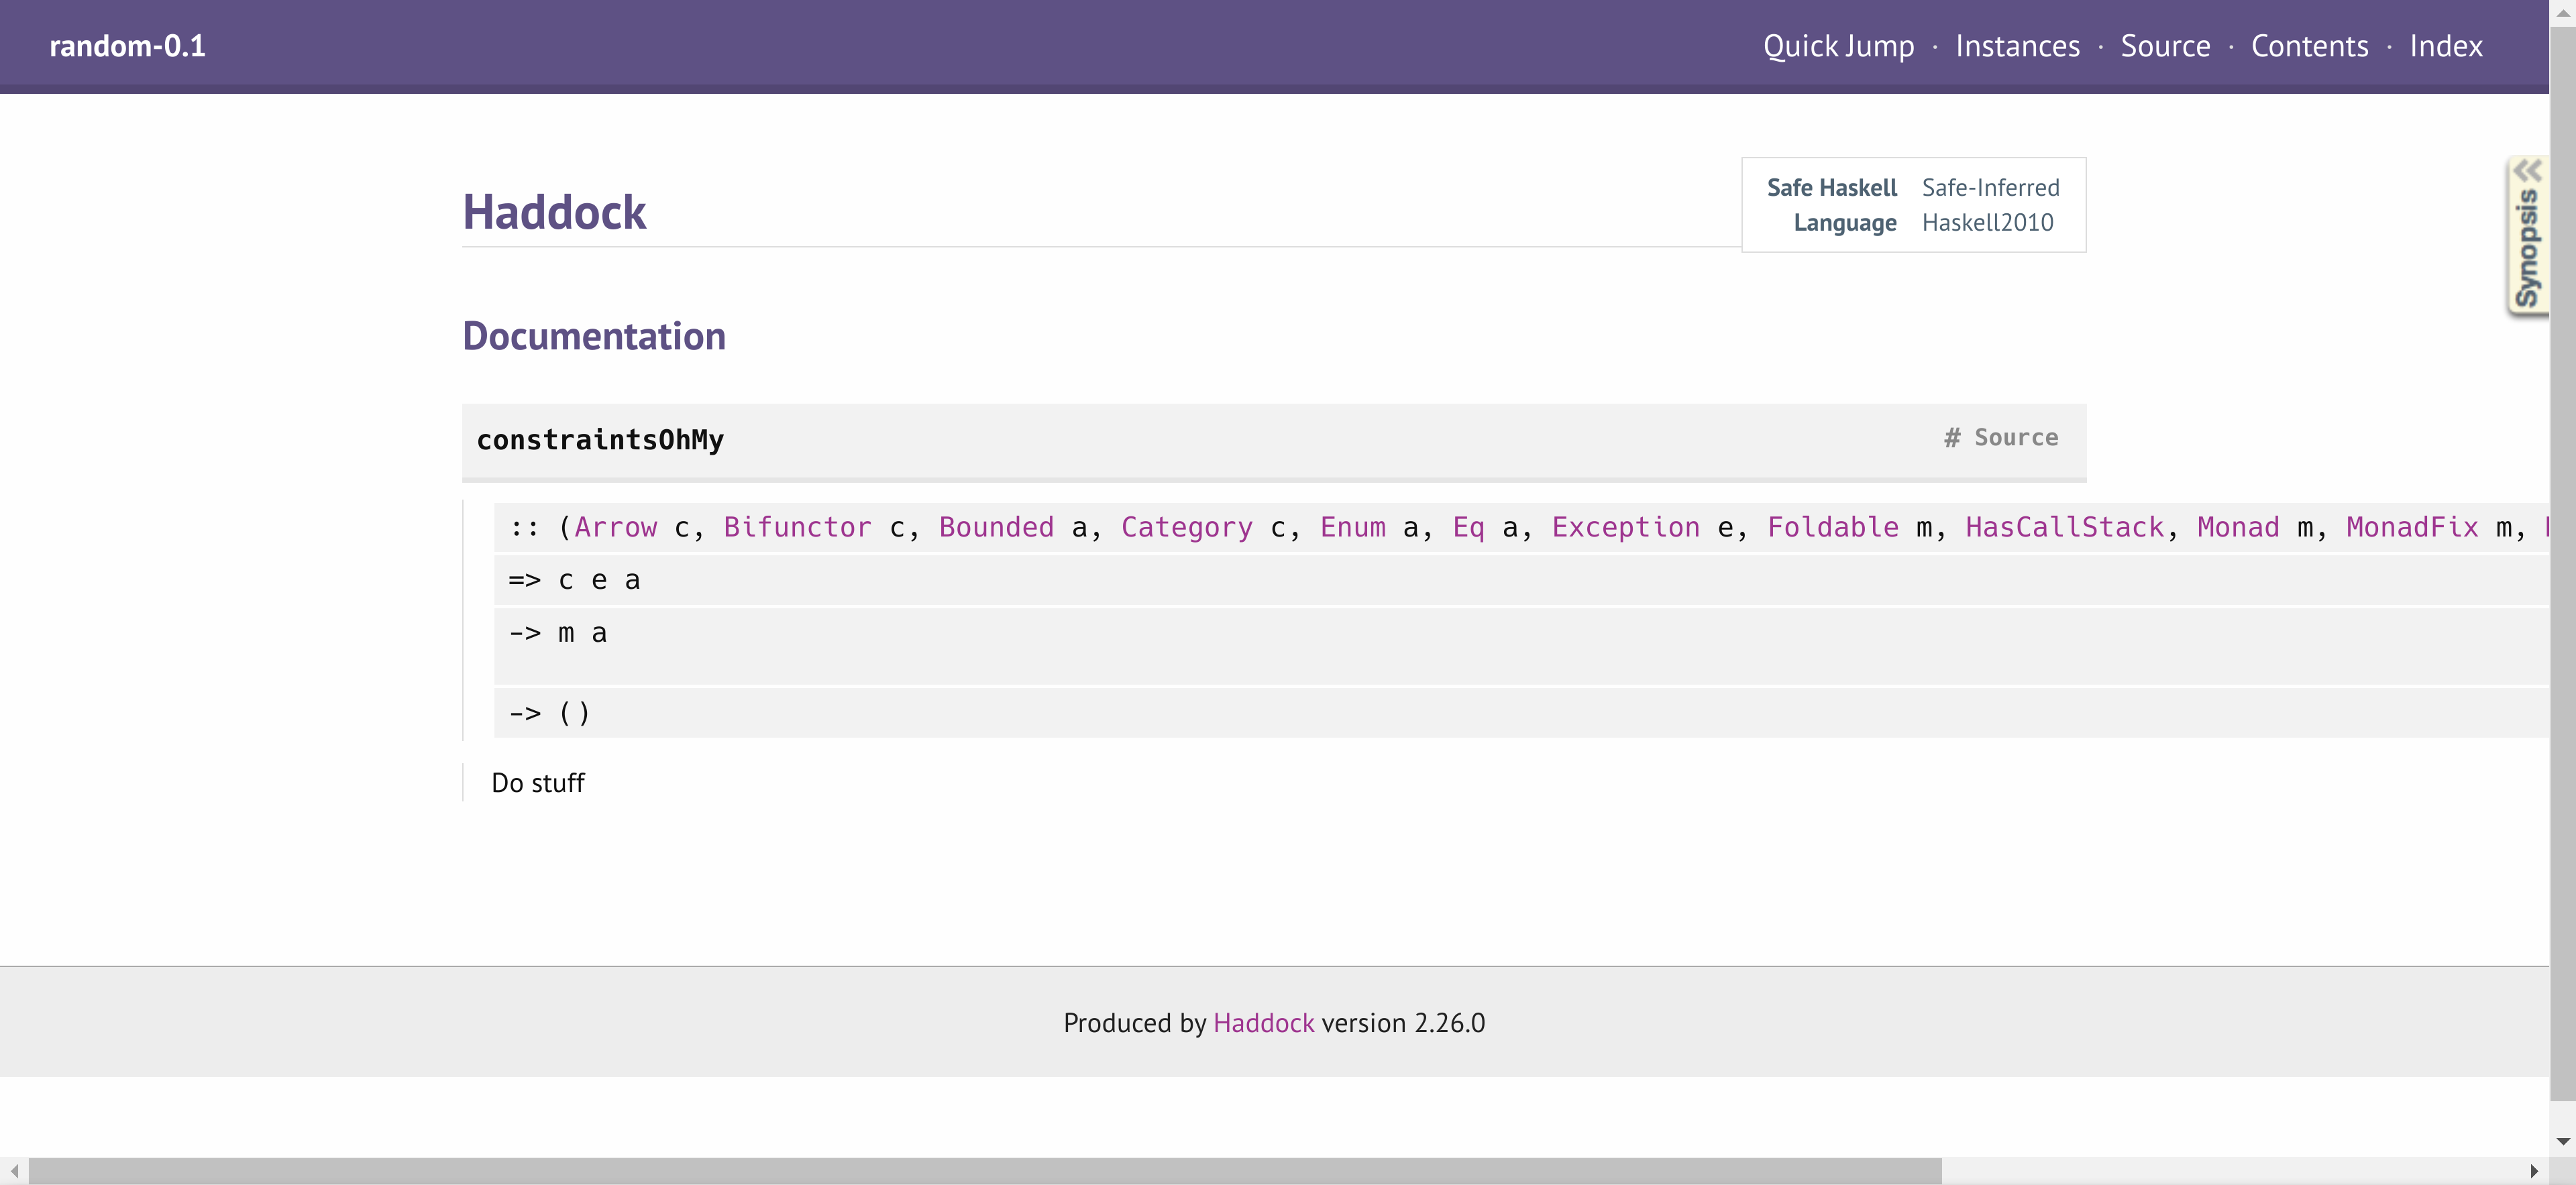This screenshot has height=1185, width=2576.
Task: Open the Bifunctor class link
Action: pyautogui.click(x=797, y=527)
